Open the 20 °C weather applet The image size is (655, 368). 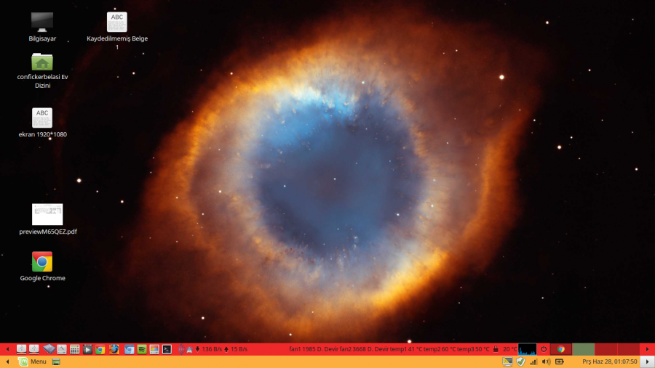pos(509,349)
